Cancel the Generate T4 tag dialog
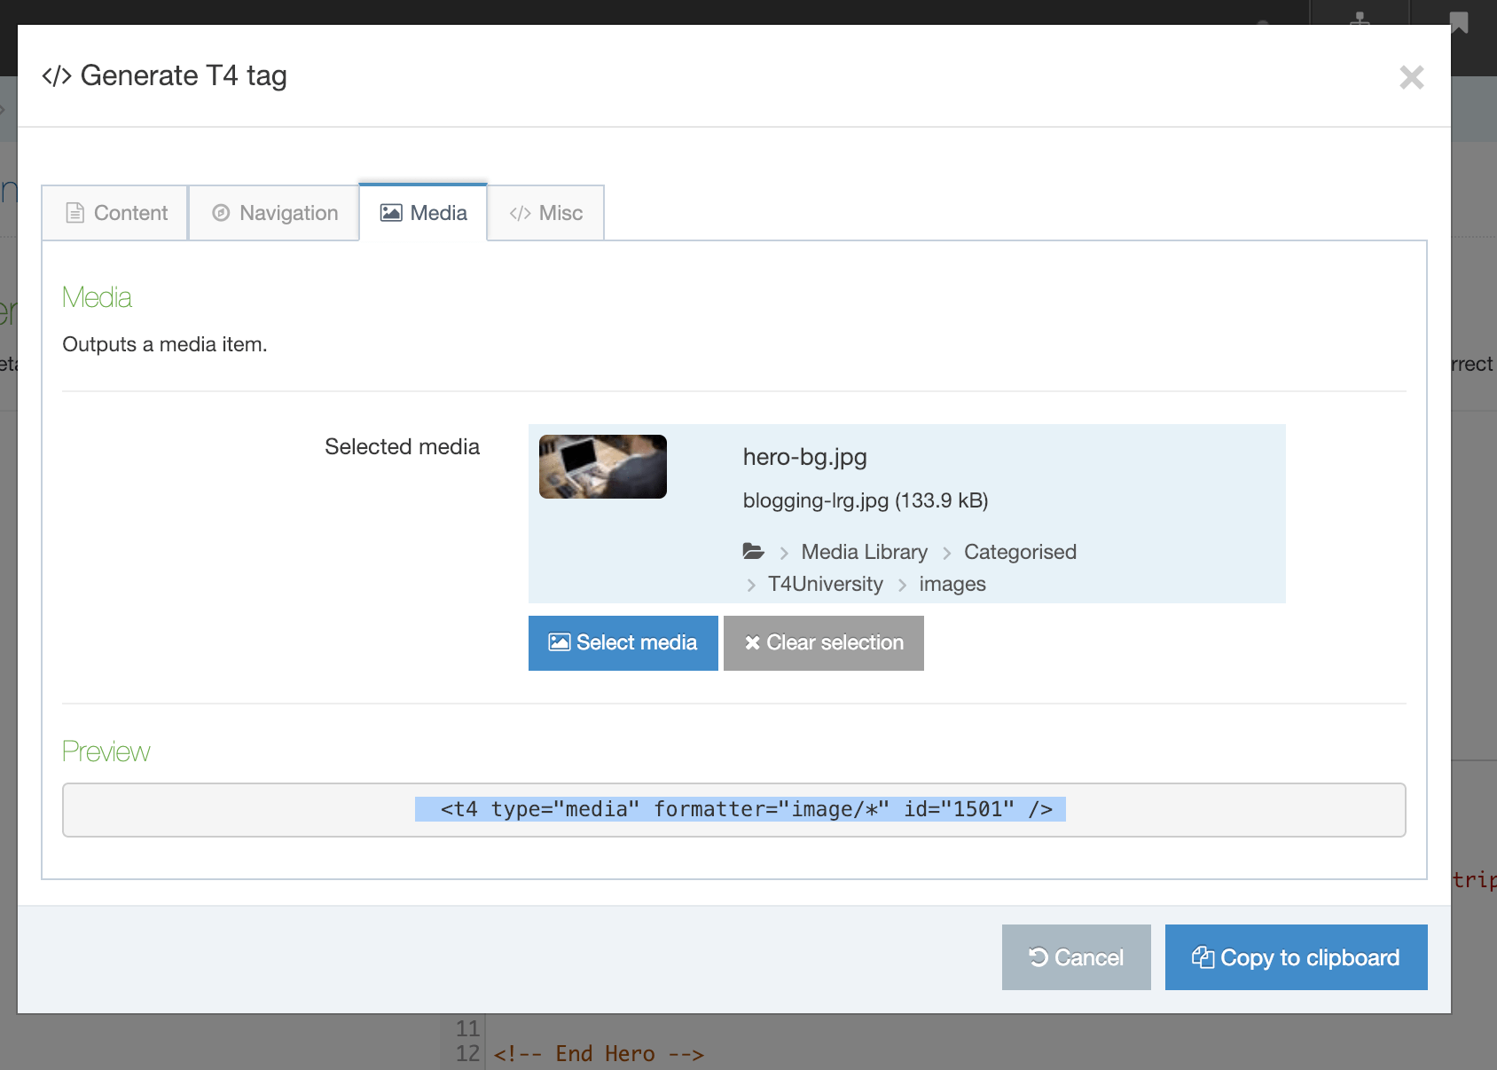The height and width of the screenshot is (1070, 1497). point(1076,957)
